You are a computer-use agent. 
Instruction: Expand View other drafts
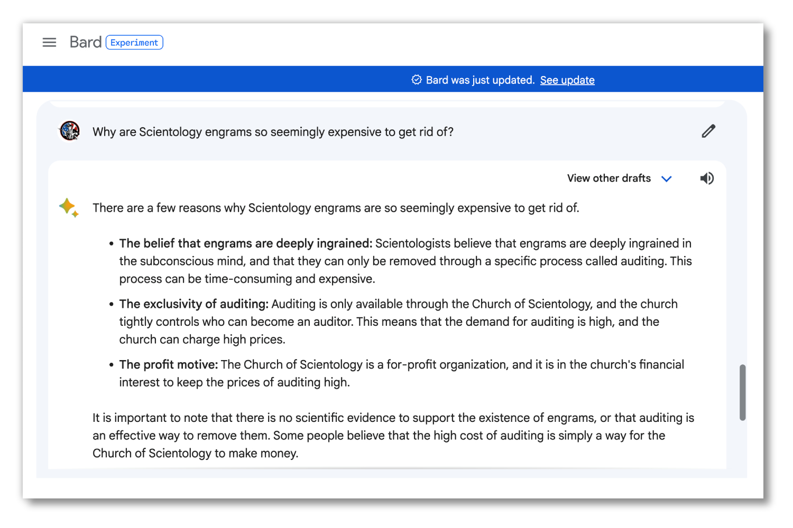(608, 178)
